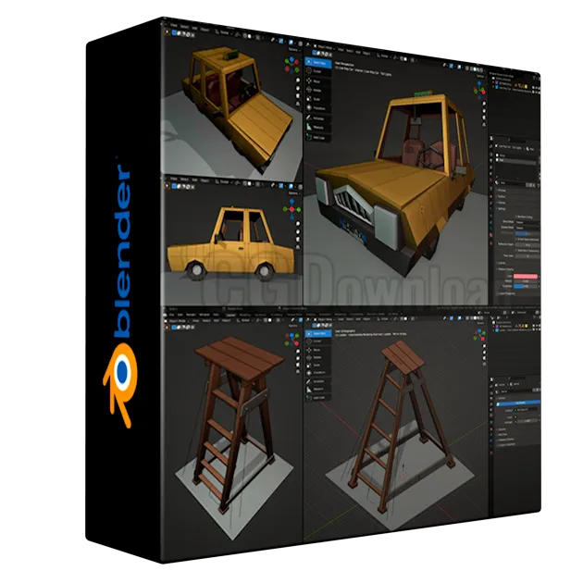This screenshot has height=583, width=583.
Task: Activate the Rotate tool in taxi perspective viewport
Action: (316, 91)
